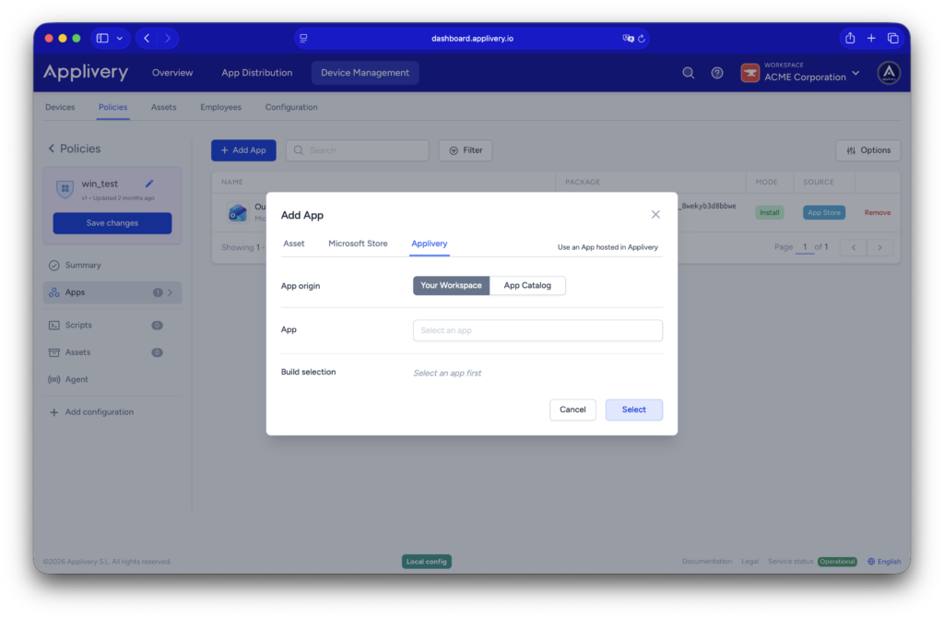Close the Add App dialog with X
Image resolution: width=944 pixels, height=618 pixels.
point(655,214)
